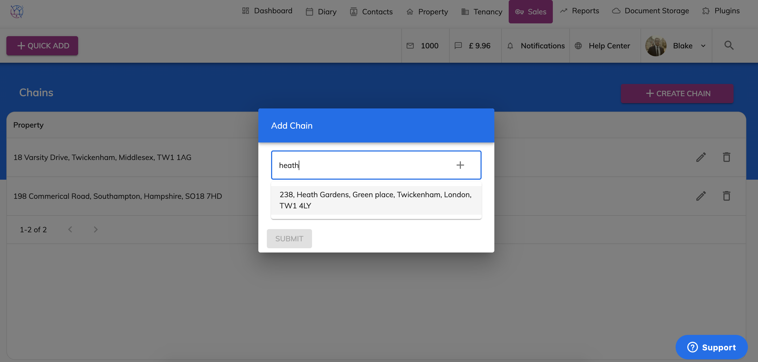The image size is (758, 362).
Task: Click the pencil icon for 18 Varsity Drive
Action: pos(701,157)
